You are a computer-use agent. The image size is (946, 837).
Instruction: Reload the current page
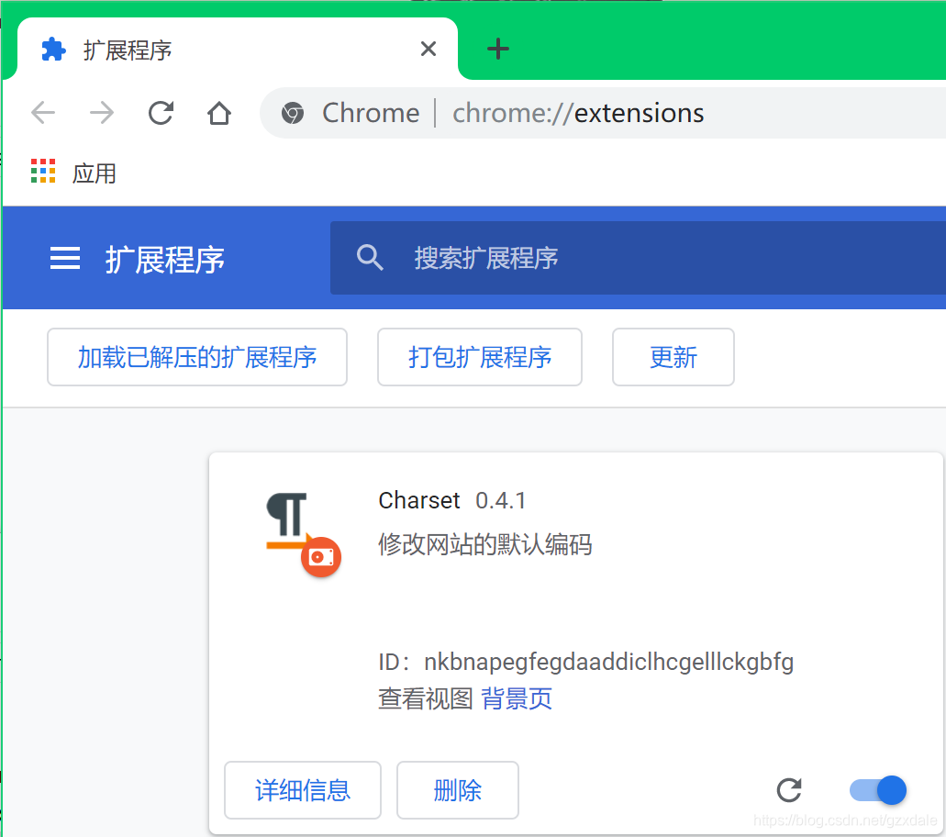click(161, 113)
